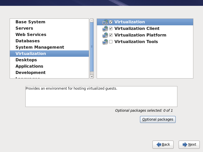Uncheck the Virtualization Client checkbox

[111, 29]
